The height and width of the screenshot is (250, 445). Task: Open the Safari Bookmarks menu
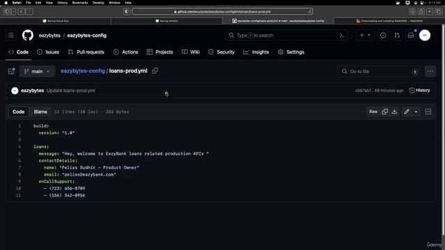80,3
